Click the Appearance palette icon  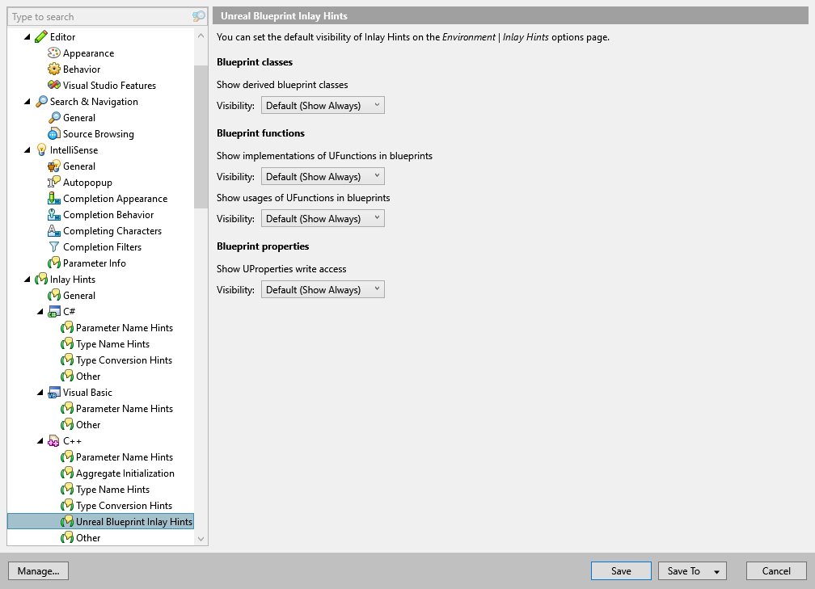pos(53,53)
